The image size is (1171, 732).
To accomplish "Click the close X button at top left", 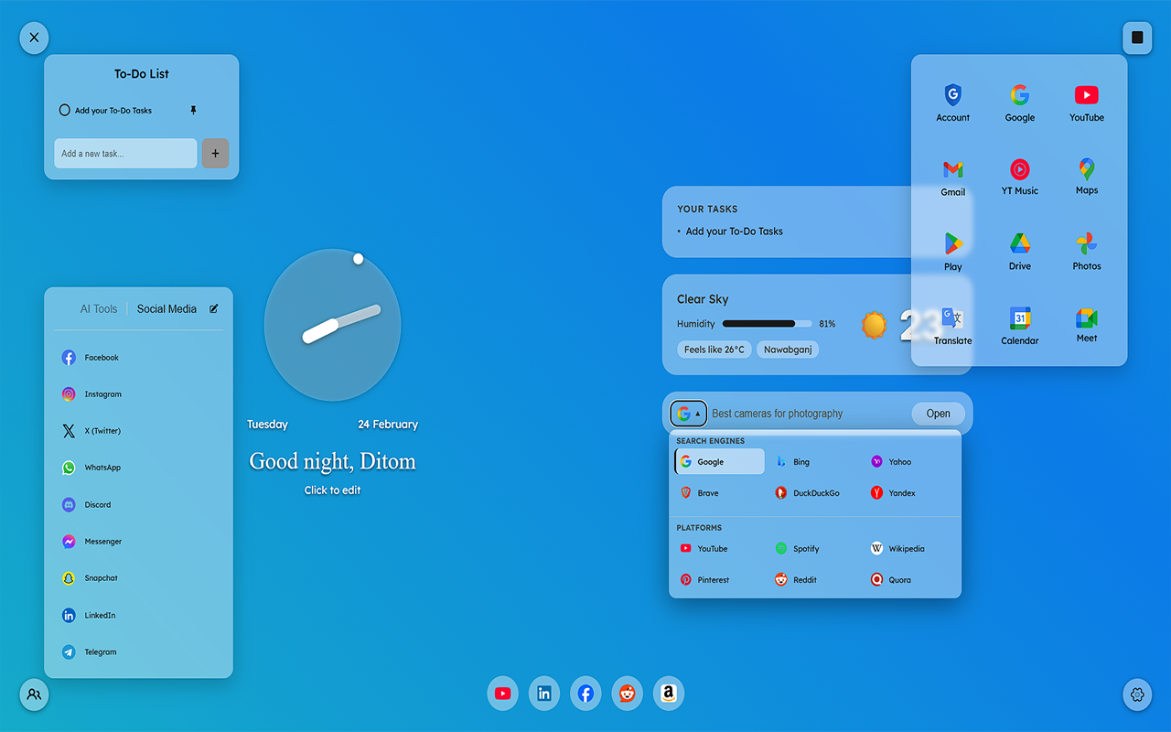I will (34, 38).
